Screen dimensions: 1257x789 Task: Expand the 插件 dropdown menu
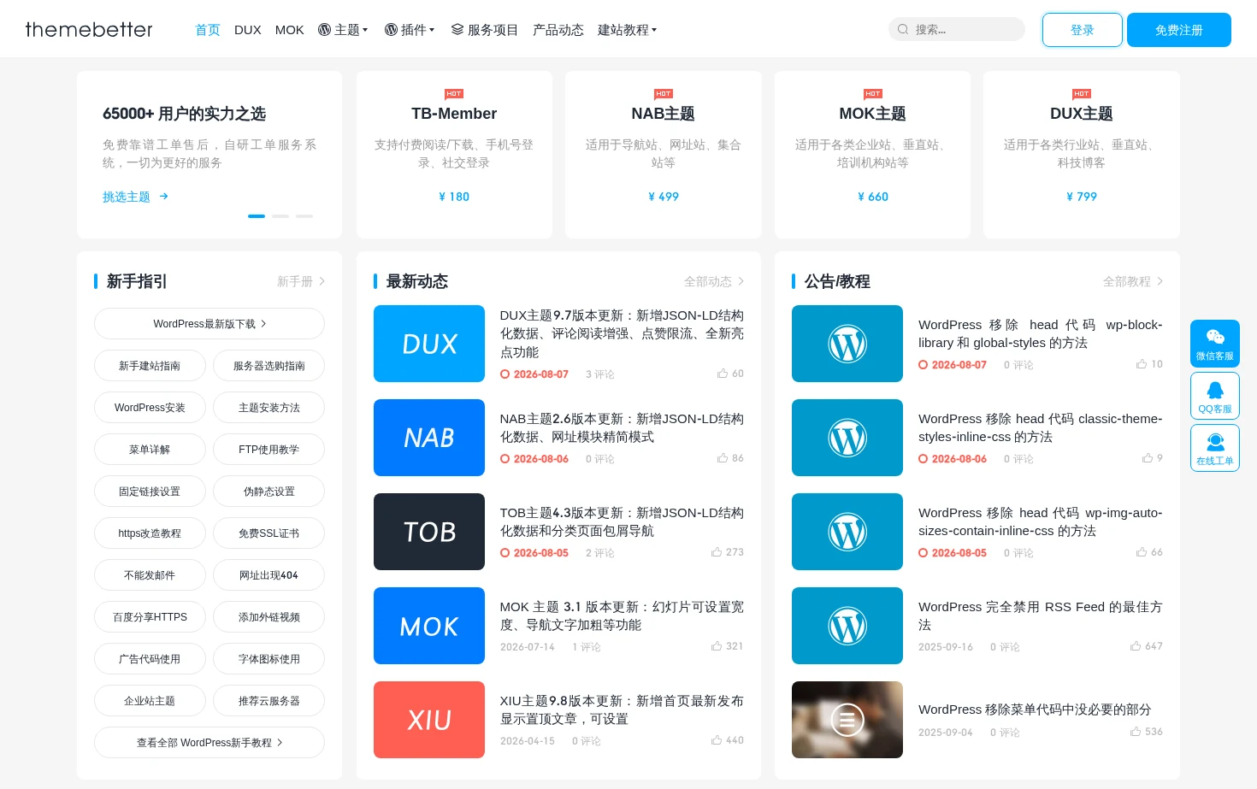click(410, 30)
